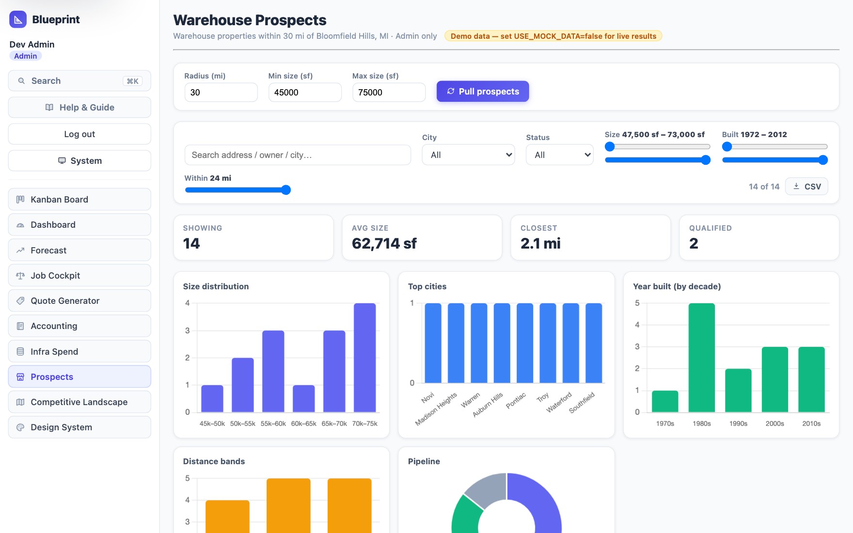
Task: Open the System button
Action: click(79, 161)
